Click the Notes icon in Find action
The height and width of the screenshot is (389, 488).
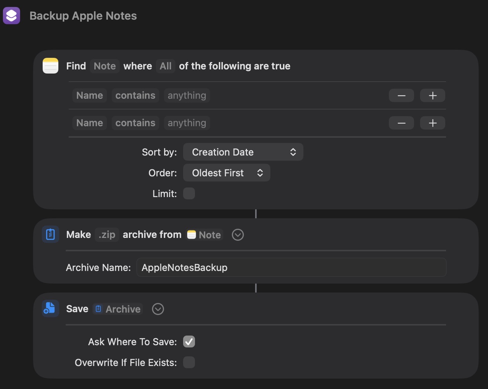click(51, 66)
